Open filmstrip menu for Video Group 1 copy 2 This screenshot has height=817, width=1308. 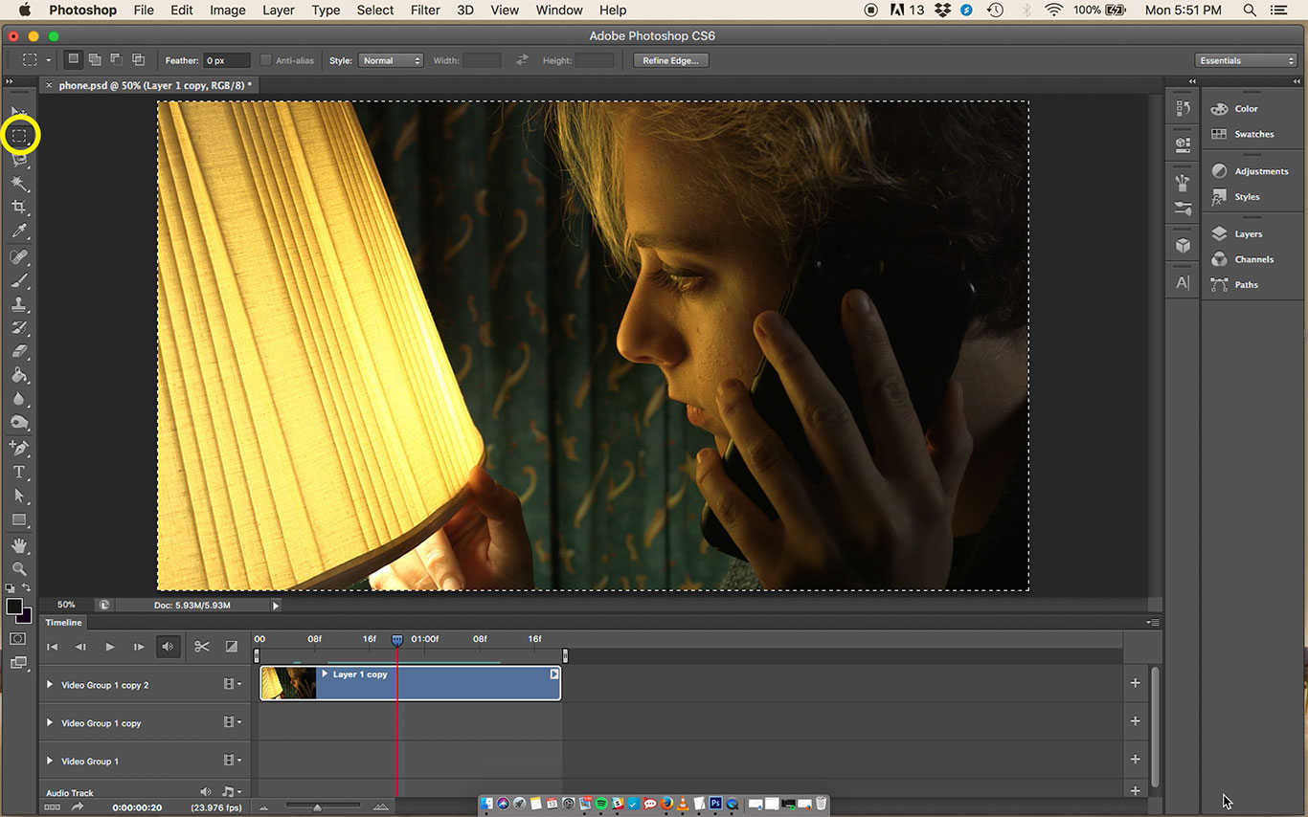coord(232,685)
